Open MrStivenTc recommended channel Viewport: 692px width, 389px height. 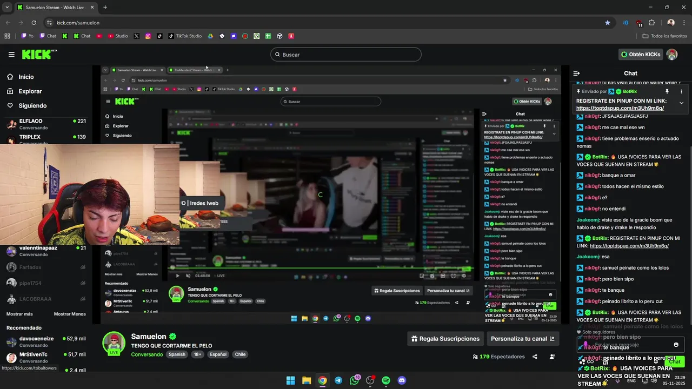click(46, 358)
